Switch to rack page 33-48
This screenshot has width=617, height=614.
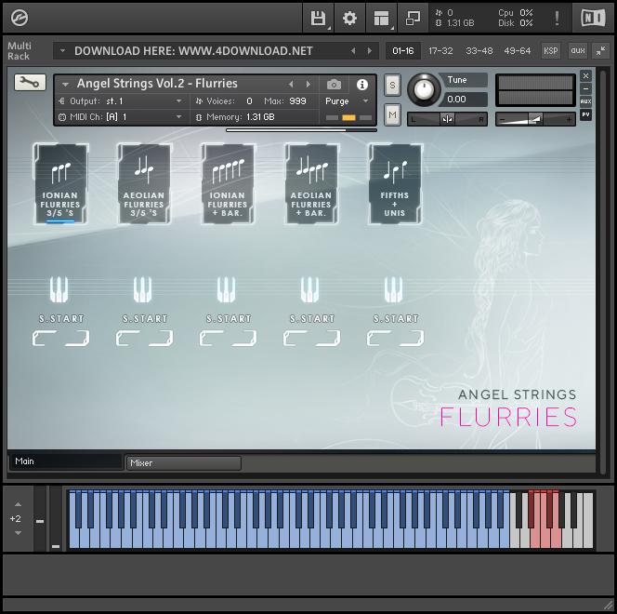[479, 51]
